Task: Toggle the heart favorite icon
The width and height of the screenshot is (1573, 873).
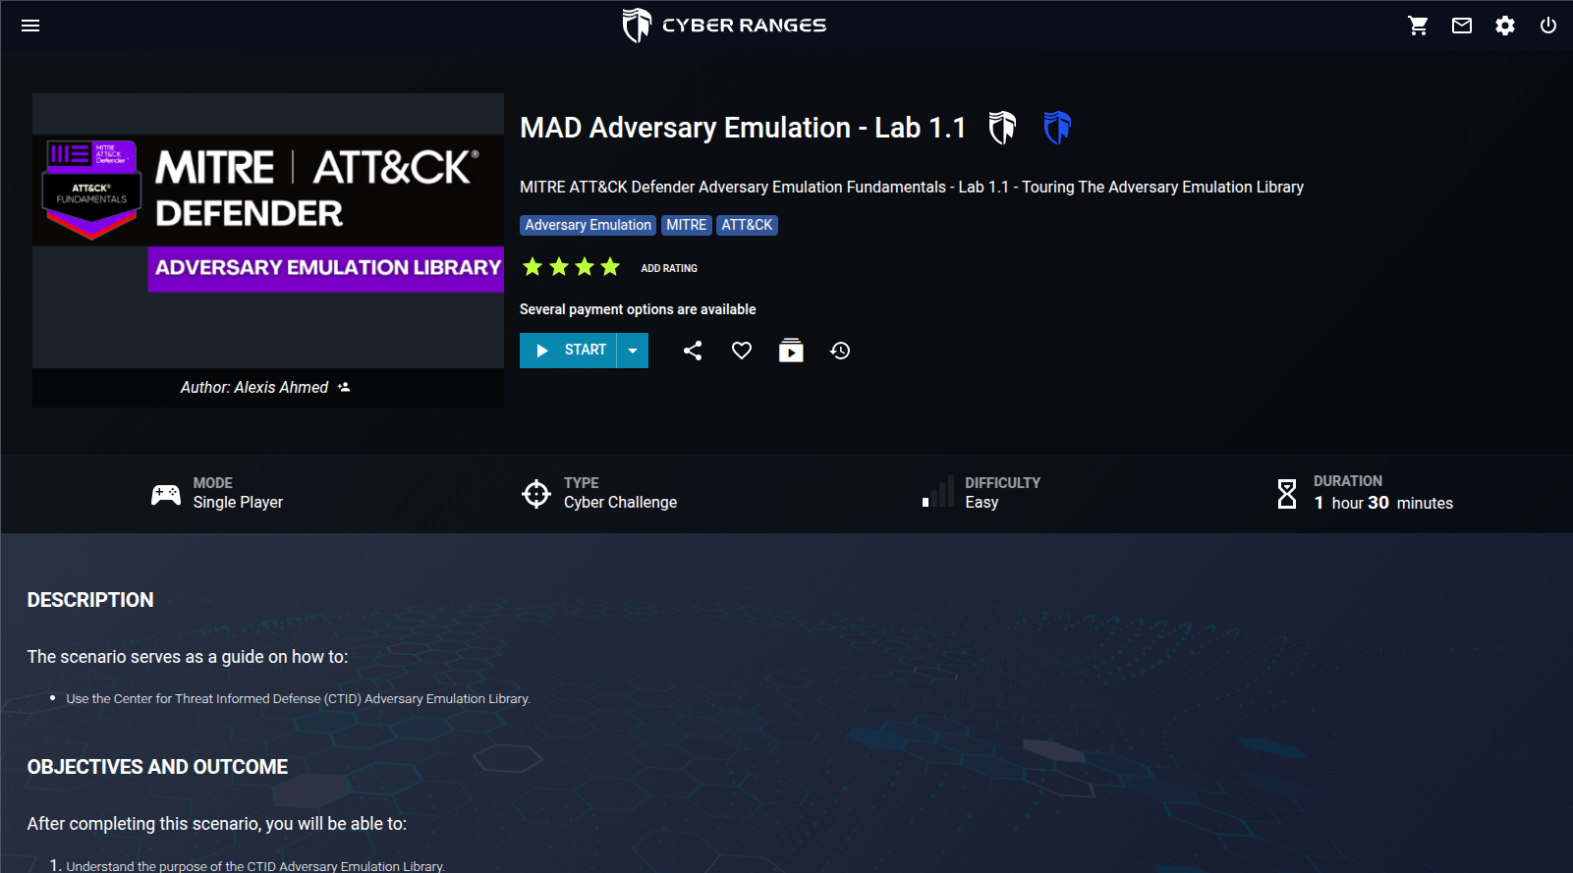Action: click(x=742, y=351)
